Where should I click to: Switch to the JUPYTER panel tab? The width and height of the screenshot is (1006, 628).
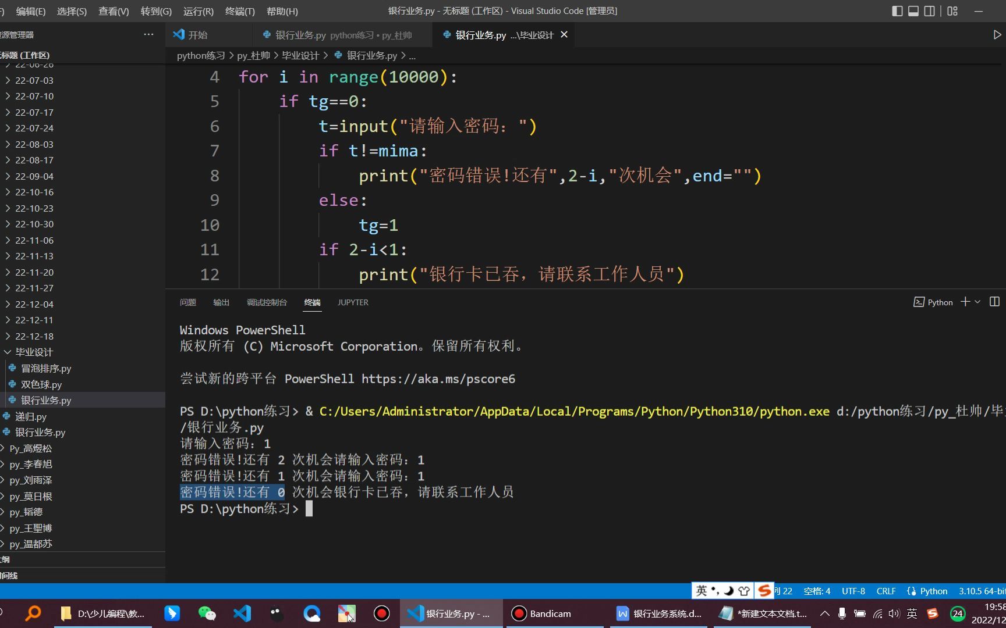[x=353, y=302]
